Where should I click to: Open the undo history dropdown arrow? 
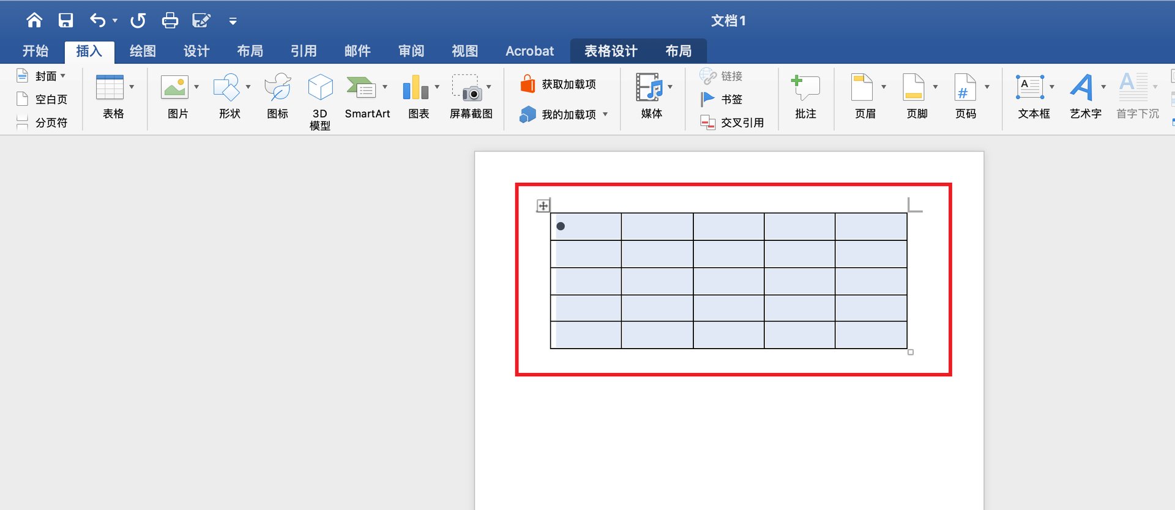point(115,21)
